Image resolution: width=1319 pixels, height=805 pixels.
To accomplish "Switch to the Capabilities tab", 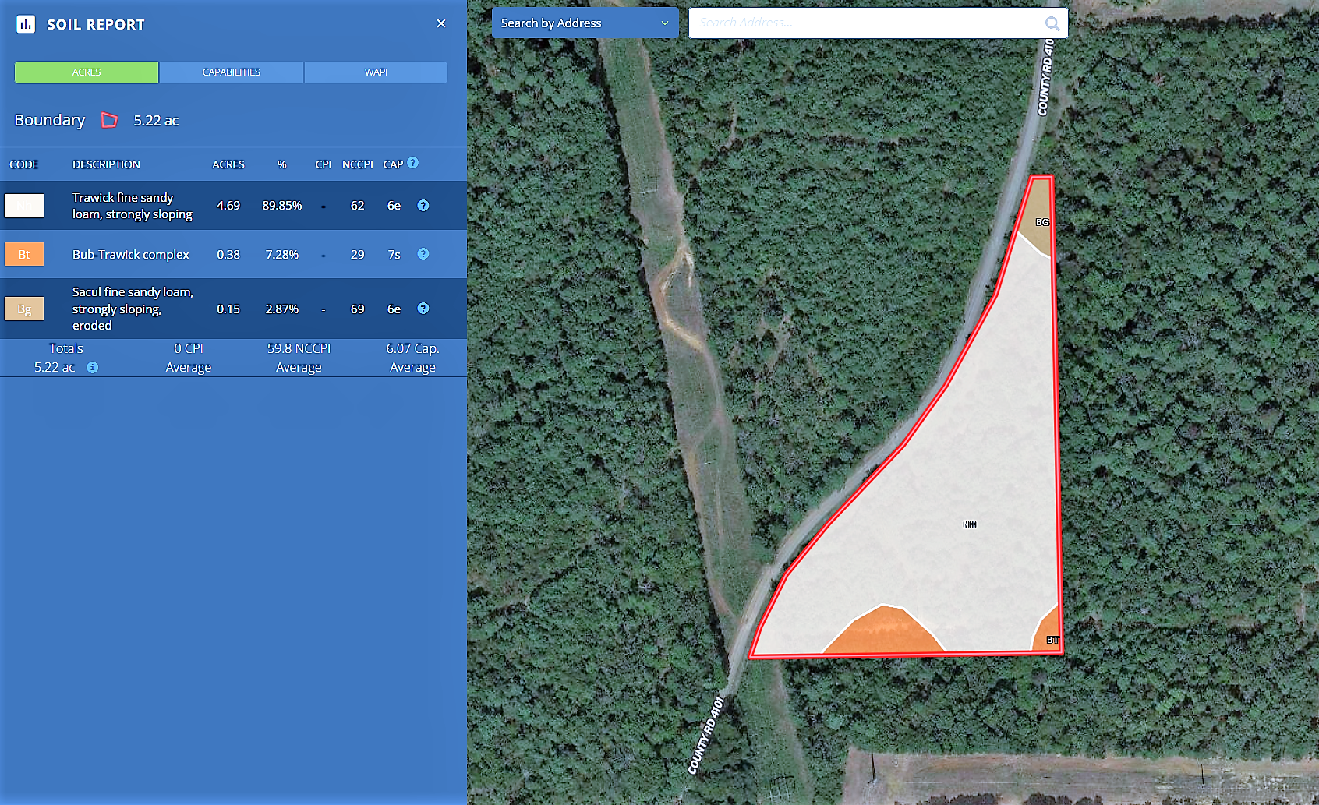I will pos(232,72).
